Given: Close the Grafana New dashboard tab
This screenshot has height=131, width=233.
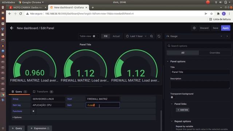Looking at the screenshot, I should click(86, 7).
